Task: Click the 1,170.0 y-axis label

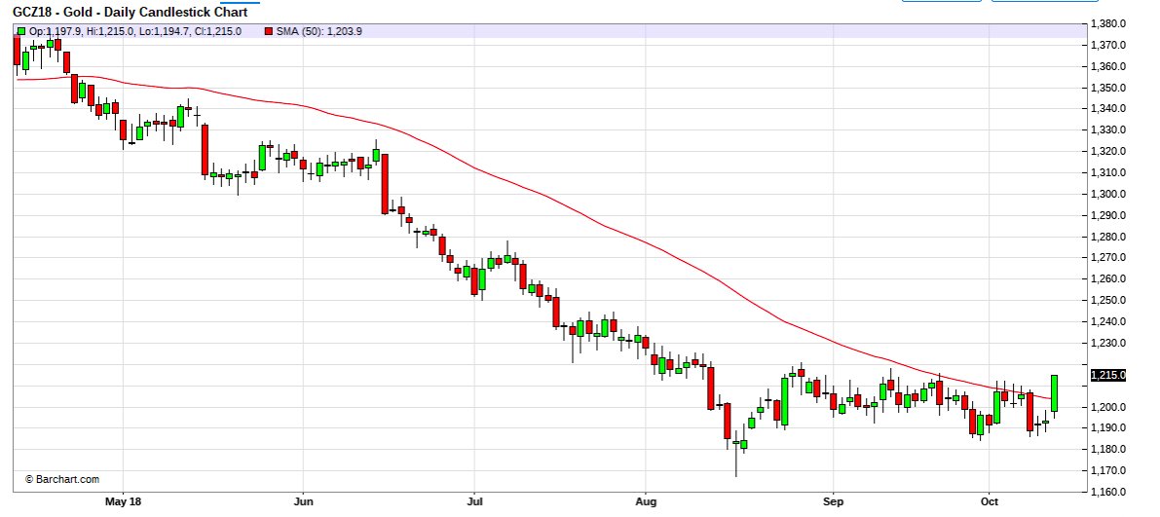Action: (1108, 471)
